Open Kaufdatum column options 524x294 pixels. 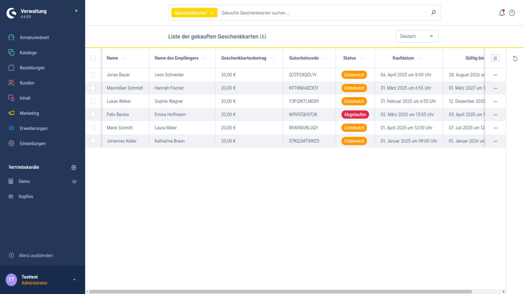420,58
